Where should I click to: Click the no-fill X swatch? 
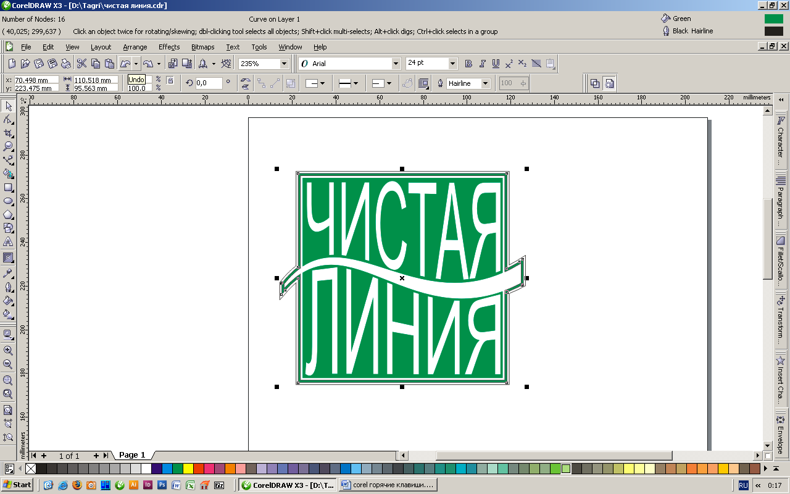(x=31, y=469)
